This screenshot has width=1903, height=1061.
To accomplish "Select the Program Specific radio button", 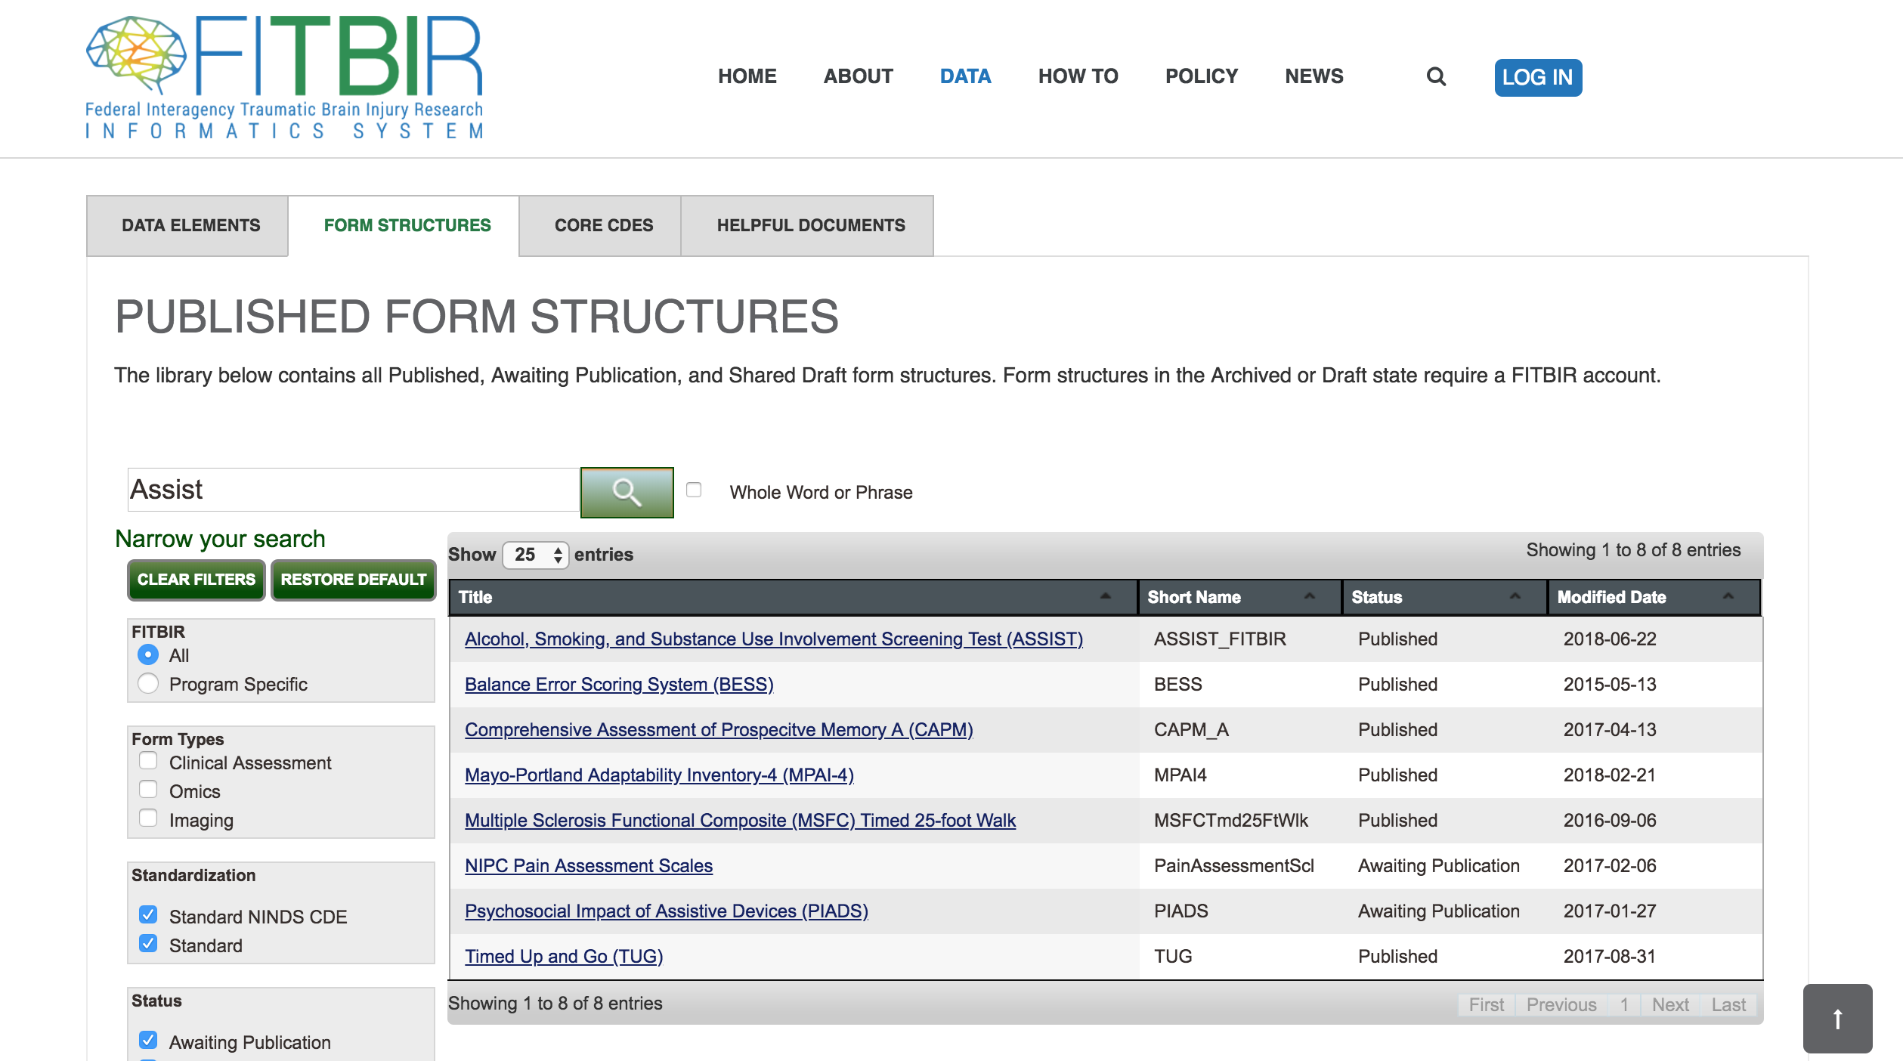I will point(148,683).
